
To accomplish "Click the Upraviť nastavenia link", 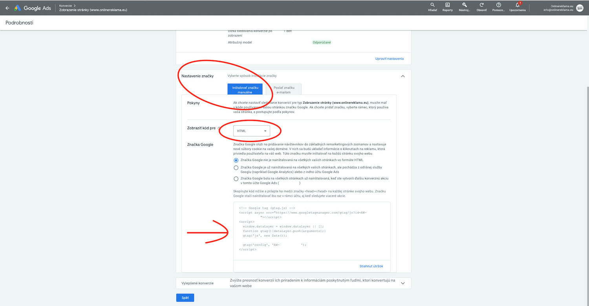I will click(389, 59).
